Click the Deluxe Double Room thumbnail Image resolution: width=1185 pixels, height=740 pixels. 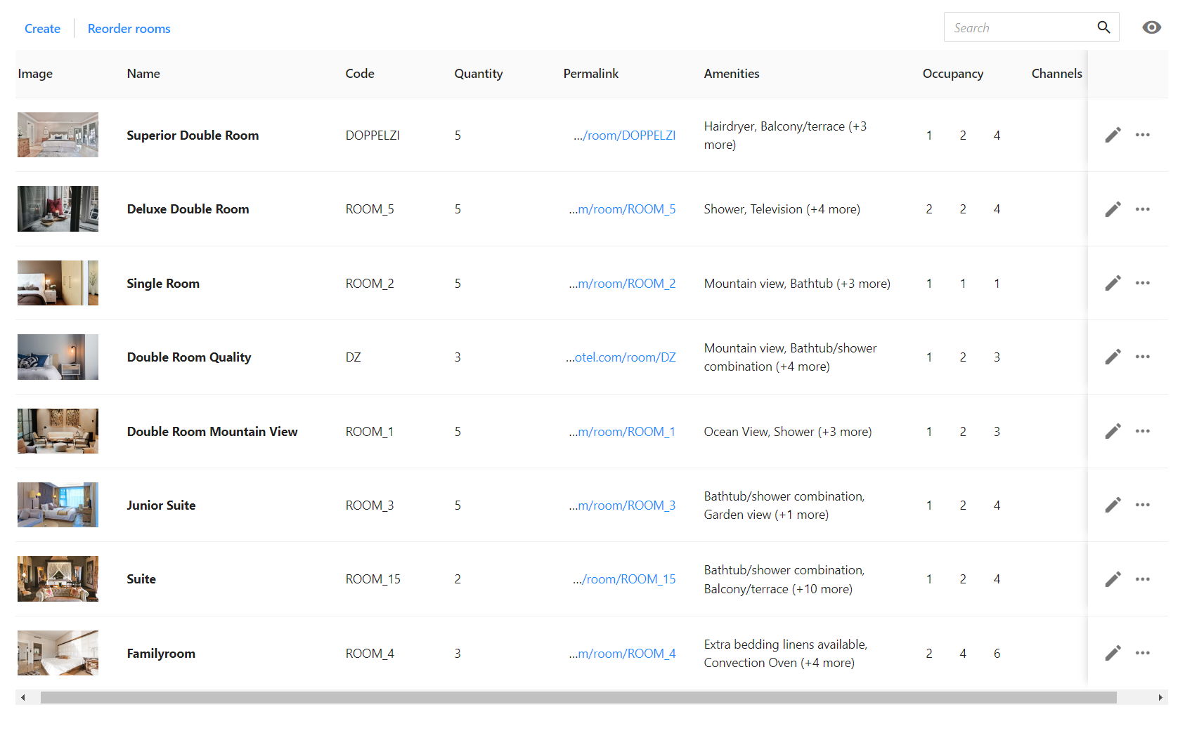[x=58, y=209]
